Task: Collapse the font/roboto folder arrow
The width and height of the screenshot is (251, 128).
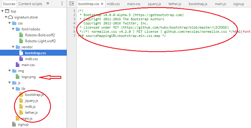Action: pos(13,29)
